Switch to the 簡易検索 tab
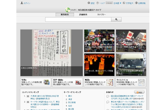Screen dimensions: 166x110 coord(65,14)
